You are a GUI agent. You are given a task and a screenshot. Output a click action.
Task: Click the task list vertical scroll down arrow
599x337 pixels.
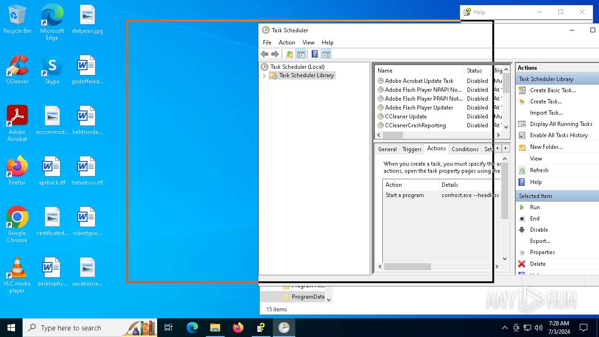click(505, 126)
